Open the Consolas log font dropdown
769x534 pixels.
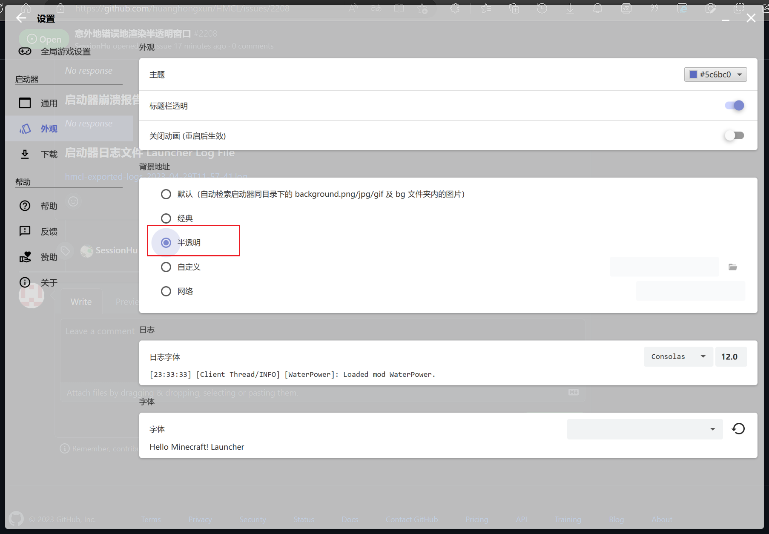[x=677, y=356]
